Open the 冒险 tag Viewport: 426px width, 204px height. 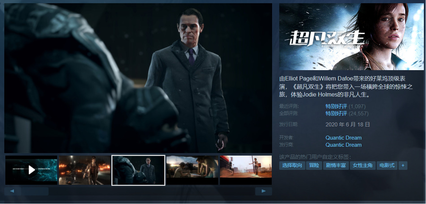[x=314, y=165]
